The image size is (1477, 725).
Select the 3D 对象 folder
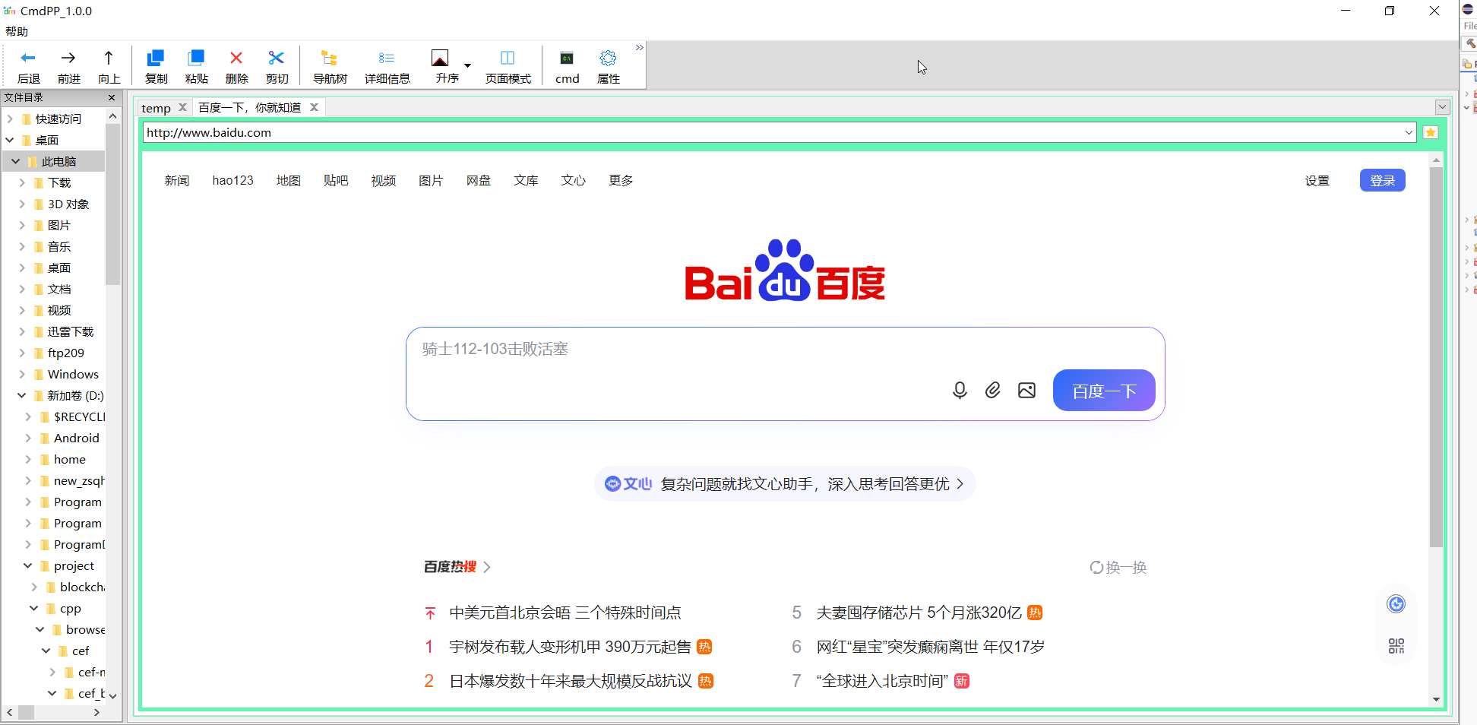pyautogui.click(x=68, y=204)
